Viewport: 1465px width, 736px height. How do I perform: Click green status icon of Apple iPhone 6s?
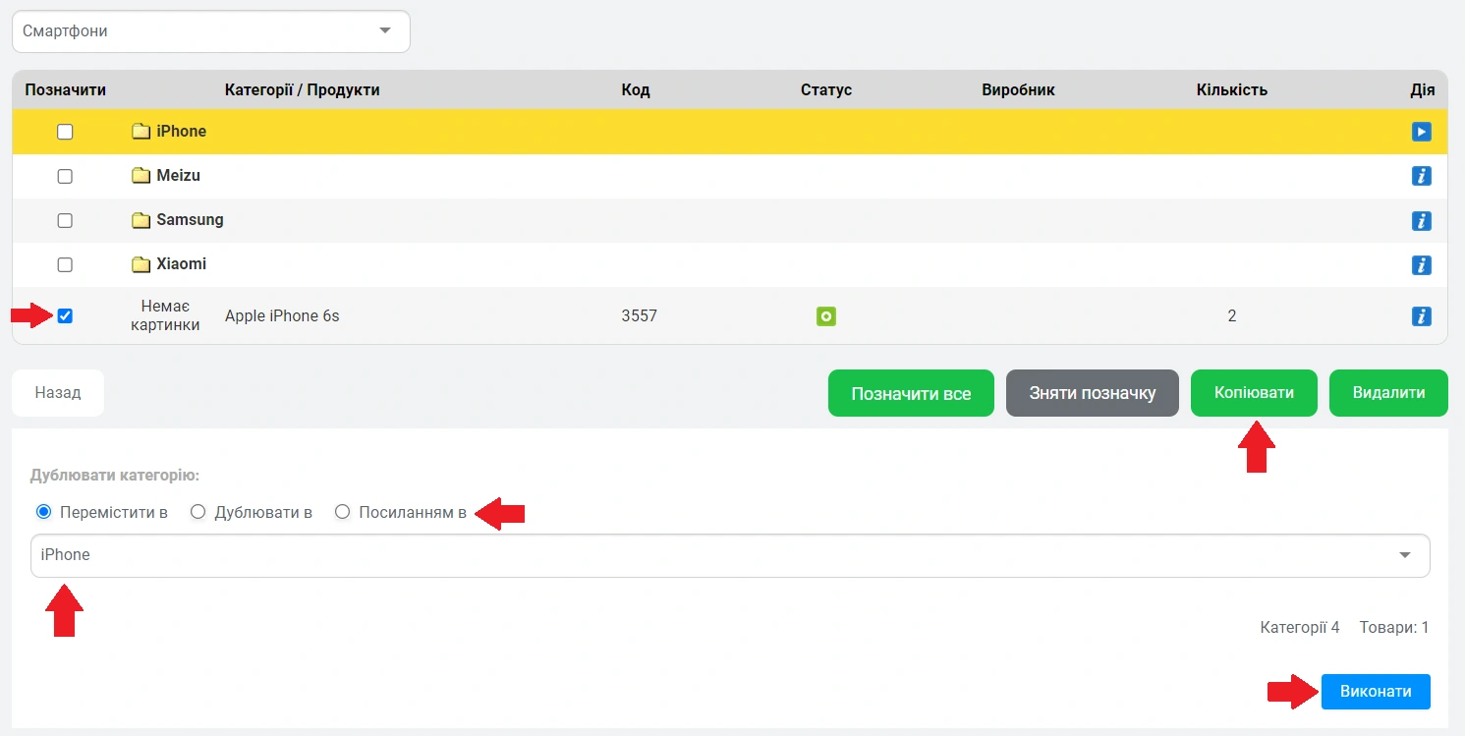coord(826,316)
